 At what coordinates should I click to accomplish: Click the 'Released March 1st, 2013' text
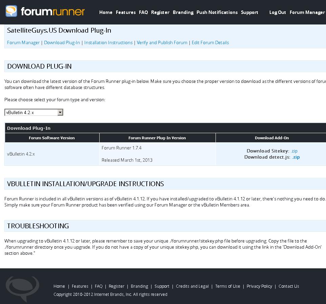pos(127,160)
